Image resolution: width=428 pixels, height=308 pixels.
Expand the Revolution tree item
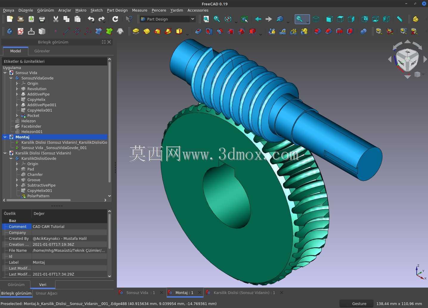pyautogui.click(x=17, y=89)
